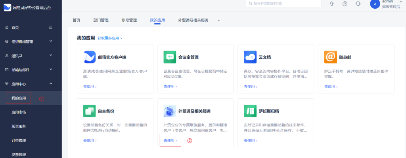Expand the 通讯录 sidebar section
The width and height of the screenshot is (406, 158).
point(51,55)
